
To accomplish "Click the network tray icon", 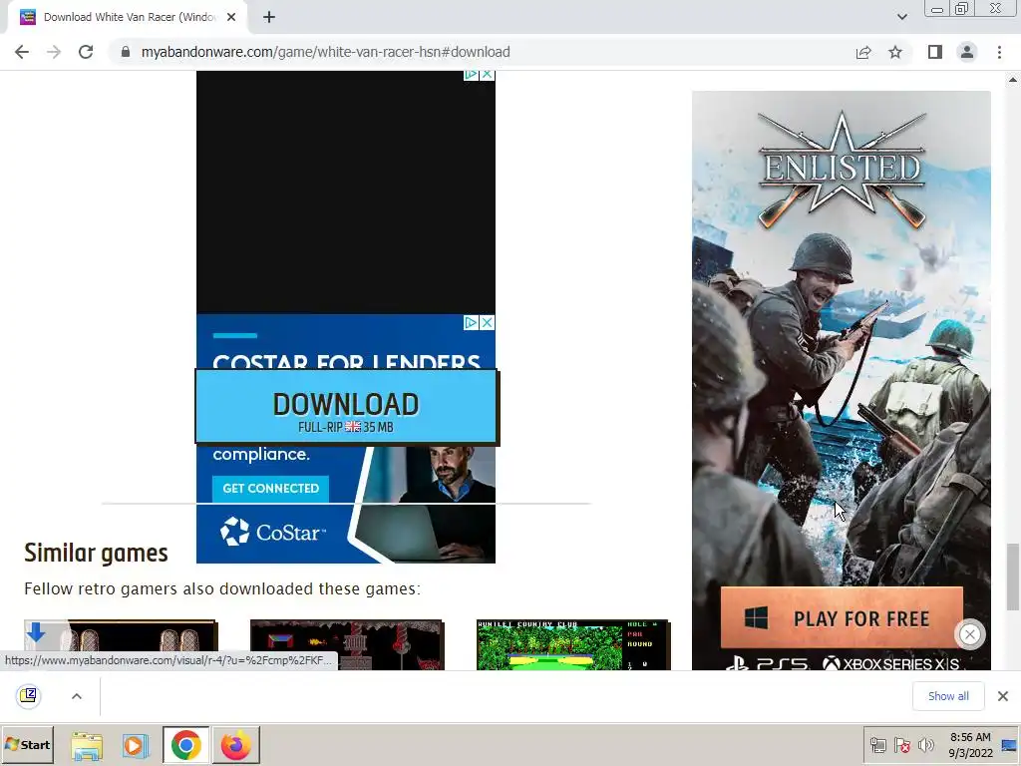I will (878, 745).
